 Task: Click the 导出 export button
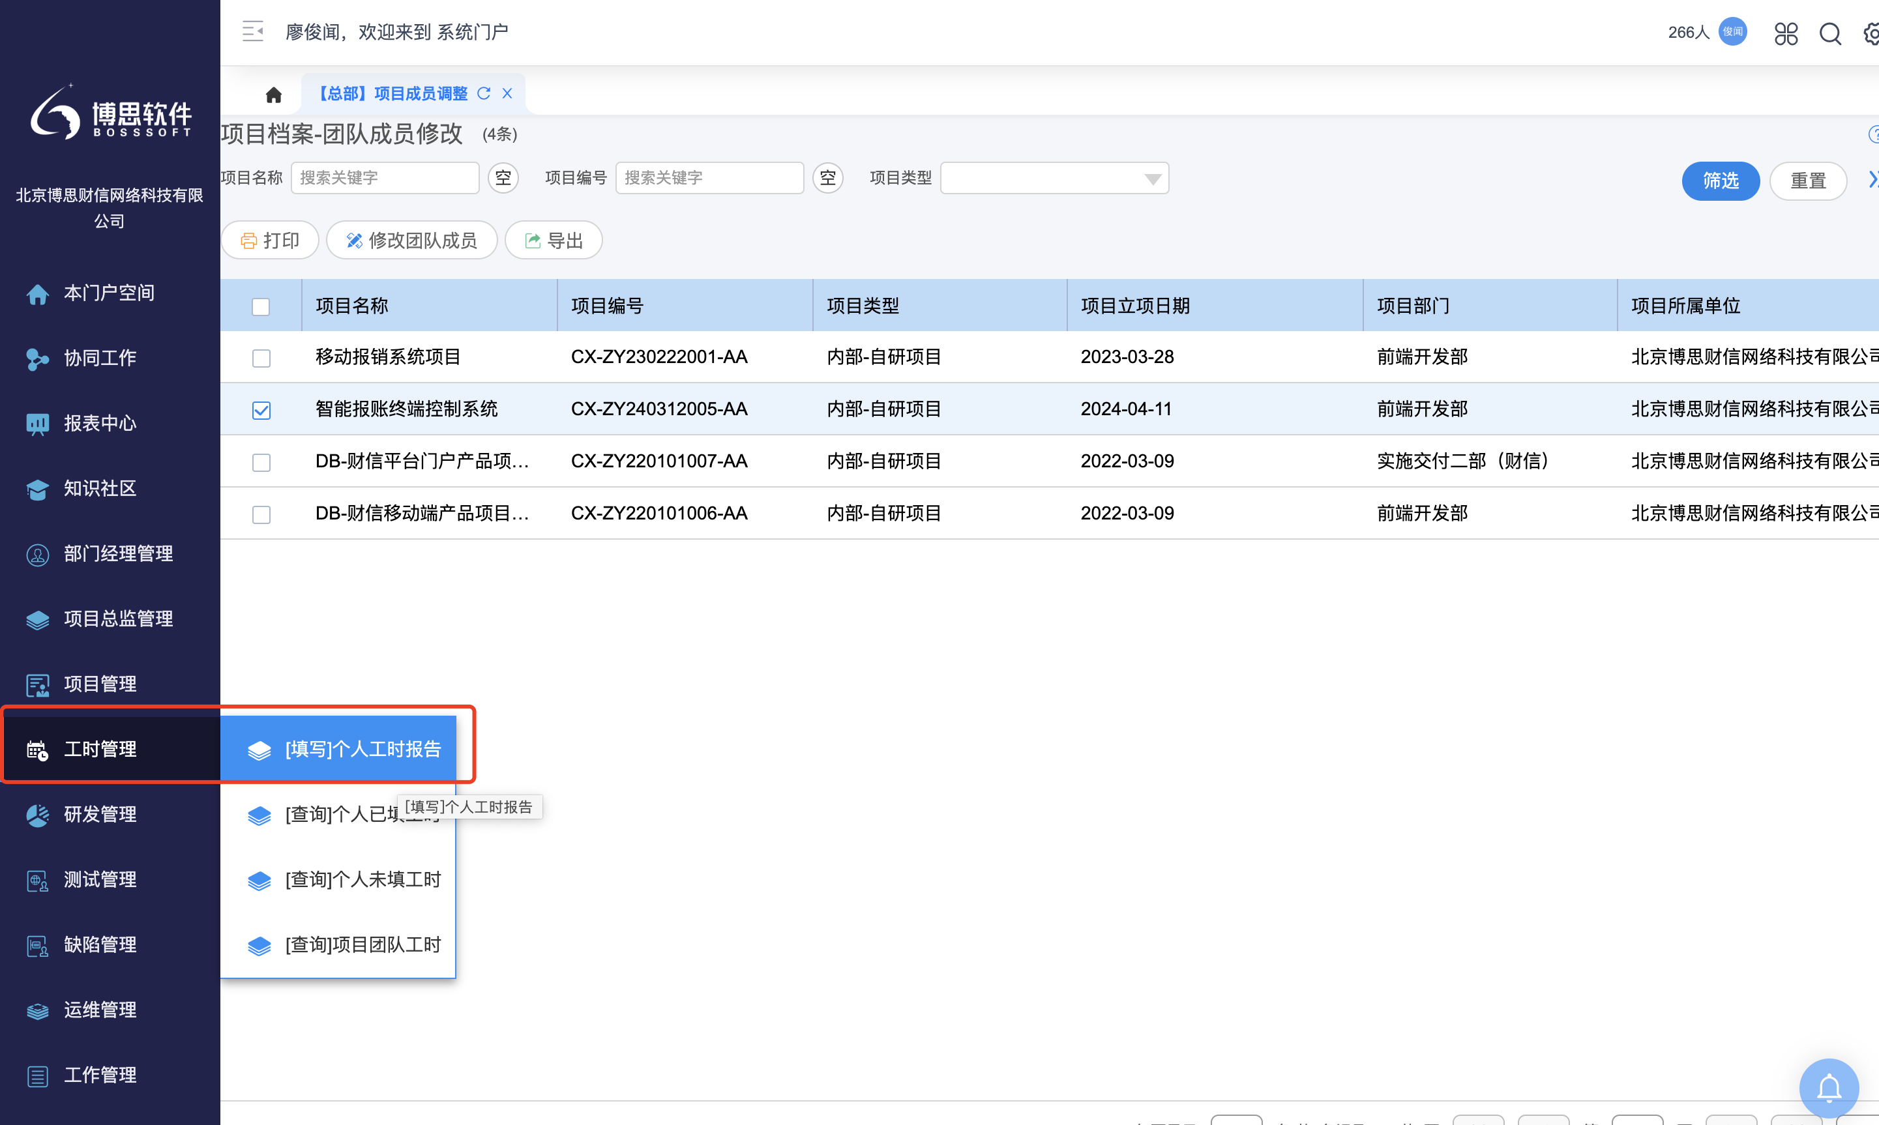point(554,241)
